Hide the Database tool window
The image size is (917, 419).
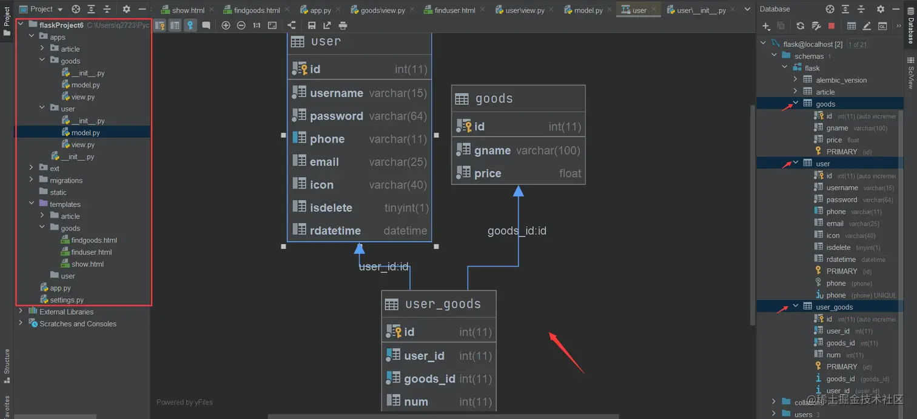tap(896, 9)
